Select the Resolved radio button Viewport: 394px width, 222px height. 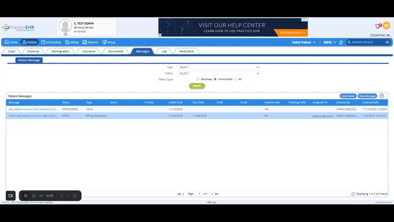198,79
